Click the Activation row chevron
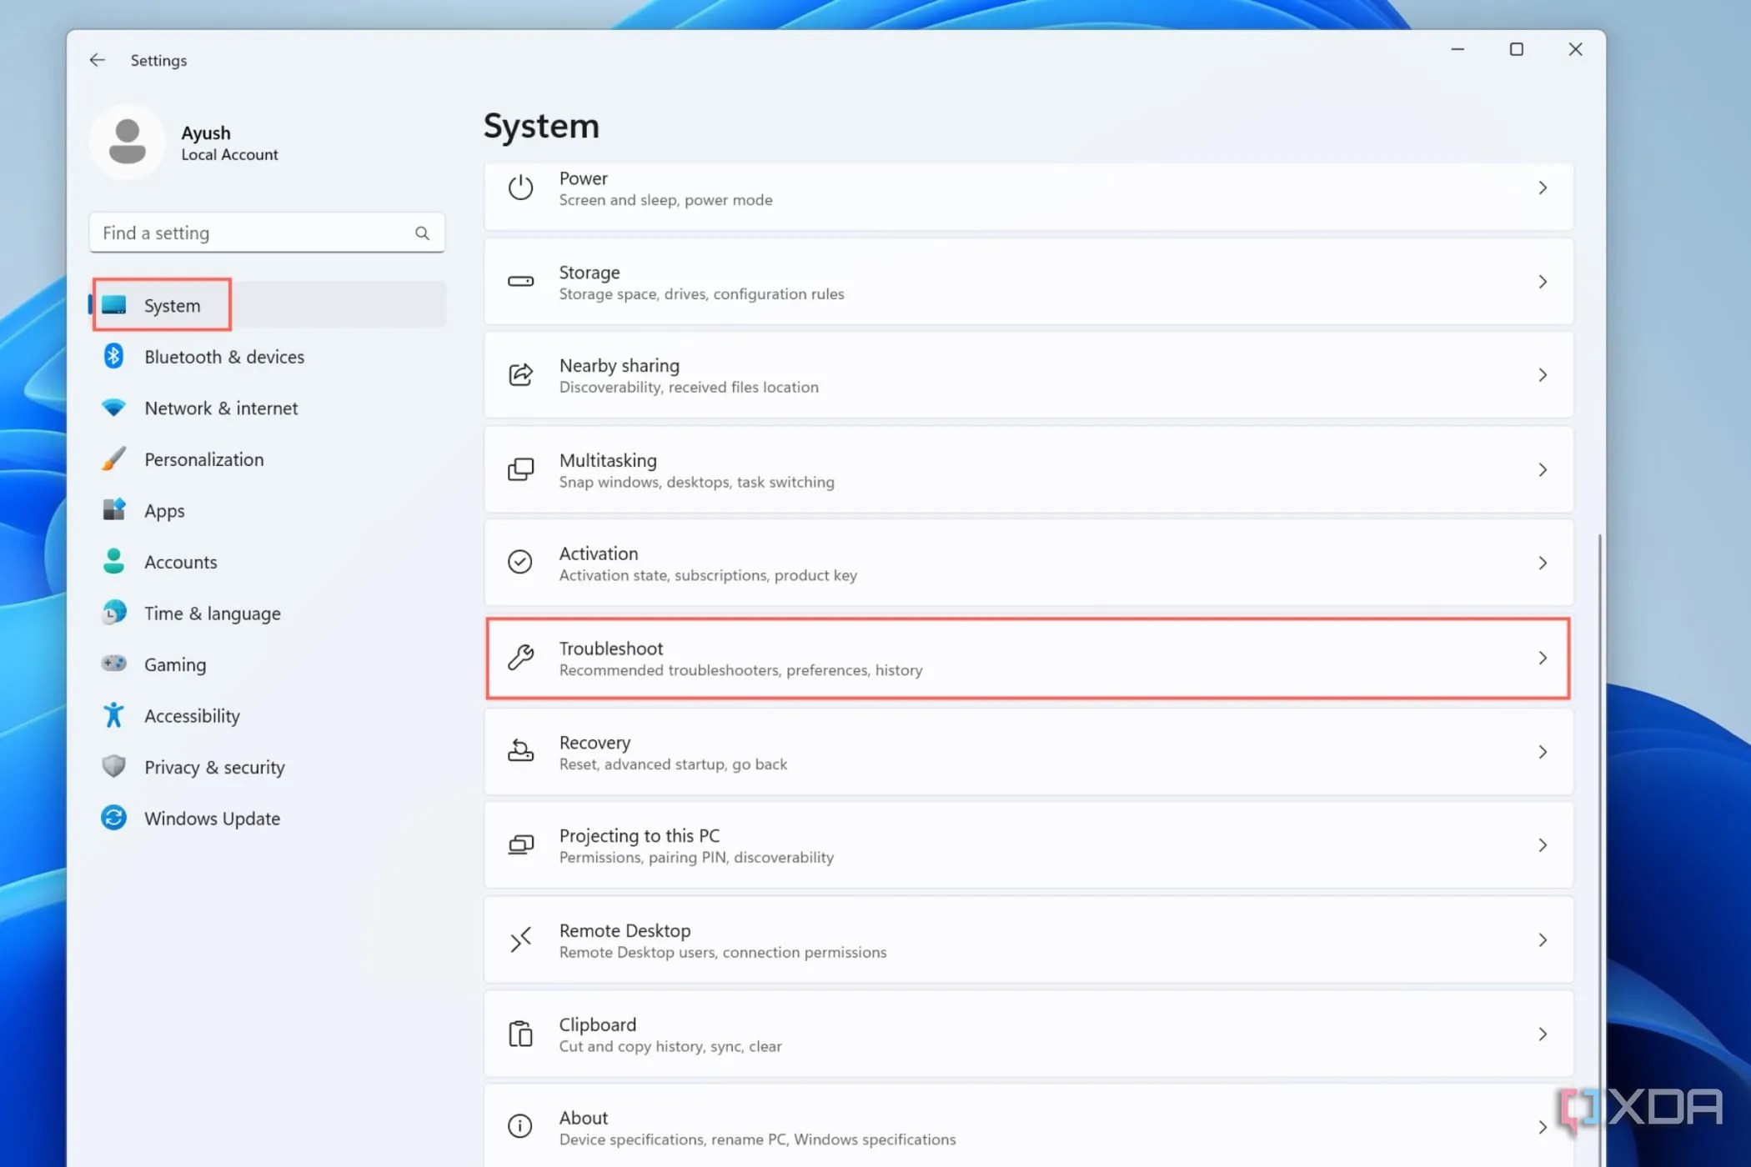The image size is (1751, 1167). (x=1543, y=563)
